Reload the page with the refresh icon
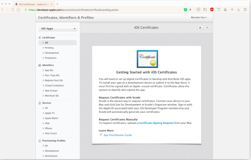Image resolution: width=251 pixels, height=160 pixels. [13, 10]
